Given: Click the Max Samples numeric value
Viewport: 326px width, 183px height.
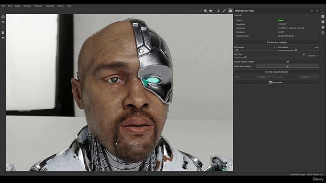Looking at the screenshot, I should click(316, 47).
